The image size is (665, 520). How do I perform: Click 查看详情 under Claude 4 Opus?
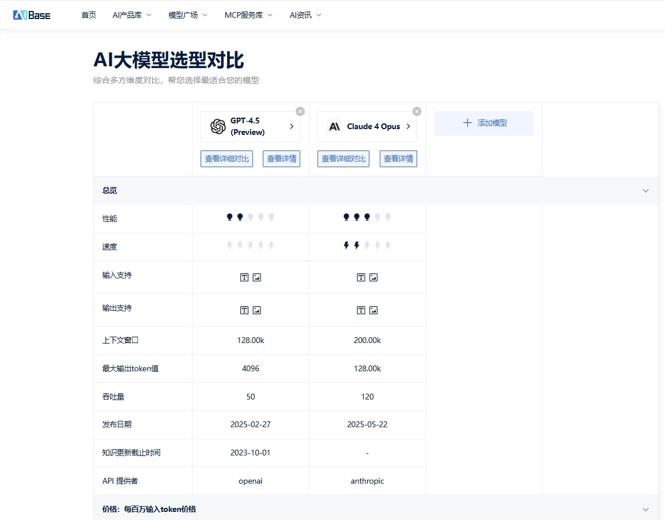point(398,159)
